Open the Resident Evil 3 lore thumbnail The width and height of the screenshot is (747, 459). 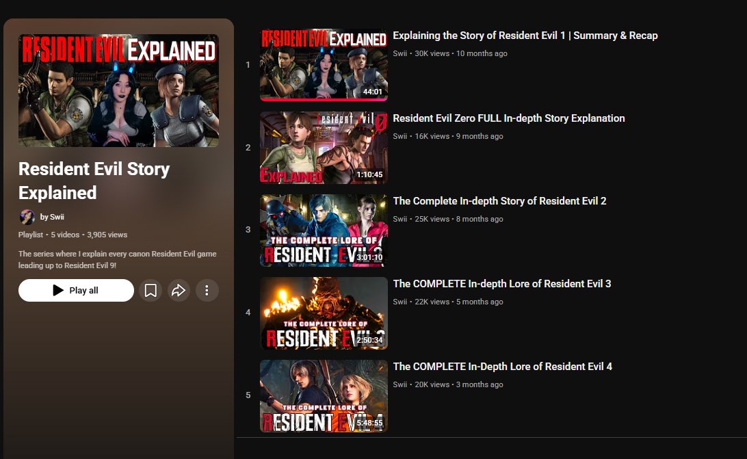coord(324,313)
